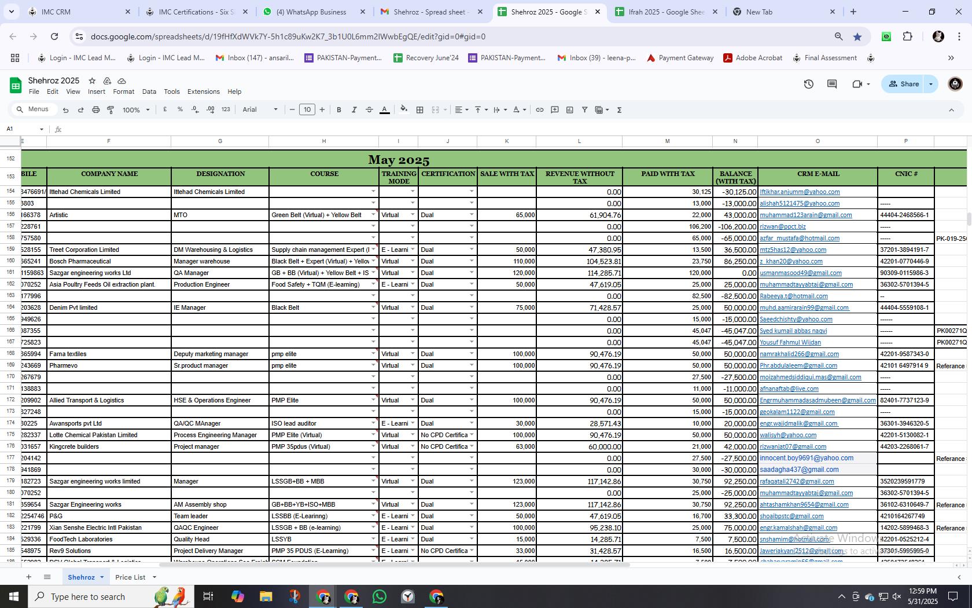Click the Insert comment icon
Screen dimensions: 972x608
pyautogui.click(x=554, y=110)
